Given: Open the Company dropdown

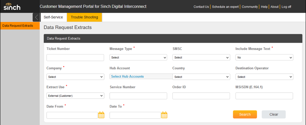Looking at the screenshot, I should click(x=75, y=77).
